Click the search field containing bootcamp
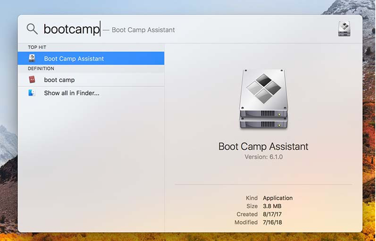Viewport: 376px width, 241px height. (x=189, y=29)
